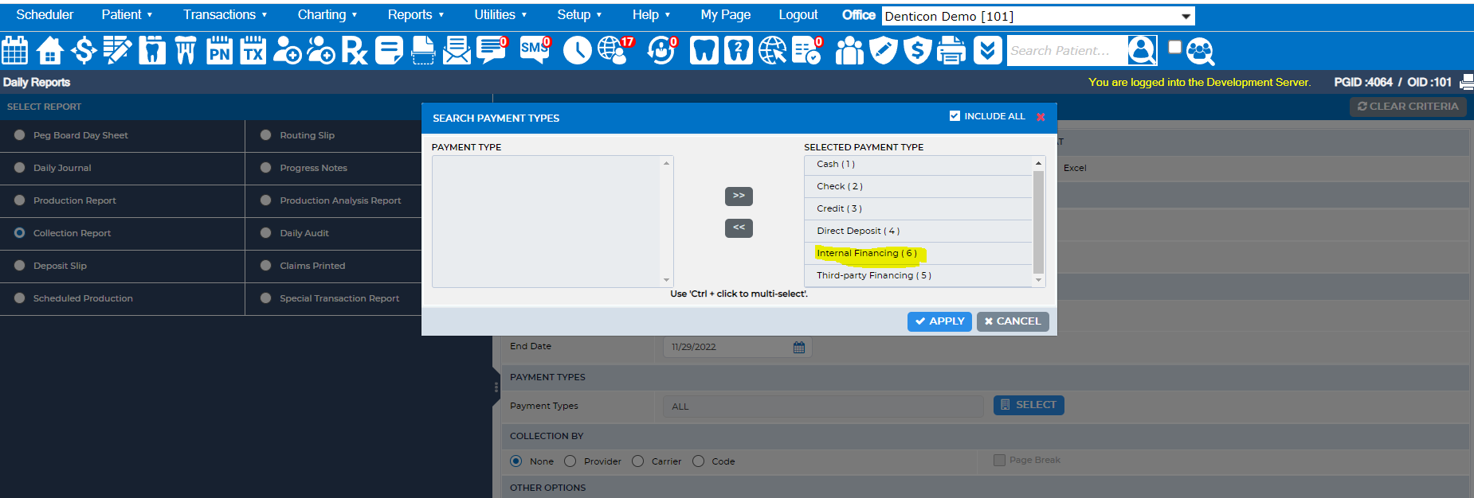Click the scan document icon
This screenshot has height=498, width=1474.
click(423, 51)
